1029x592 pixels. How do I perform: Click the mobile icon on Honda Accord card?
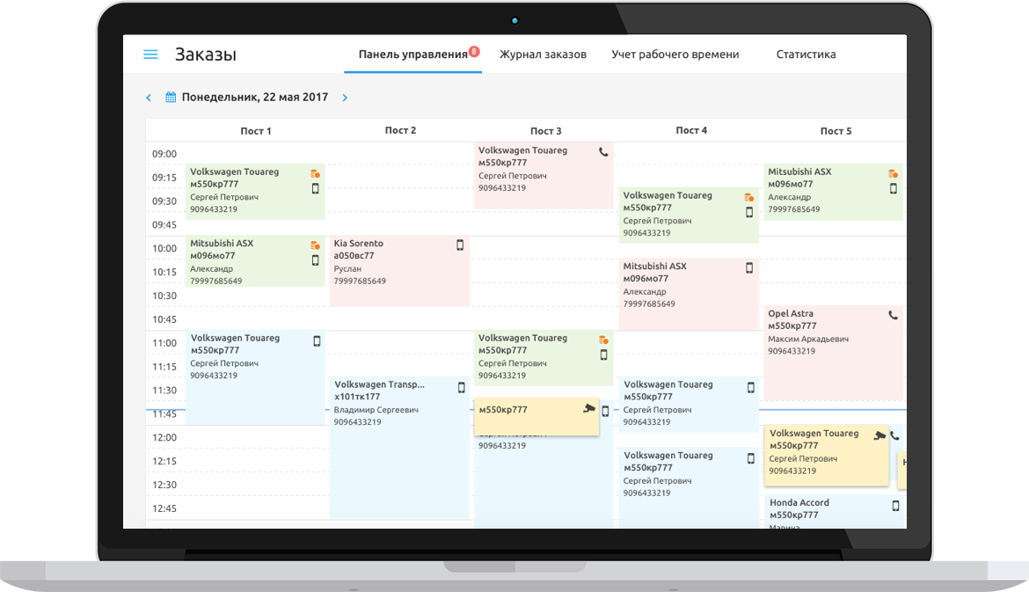(896, 506)
